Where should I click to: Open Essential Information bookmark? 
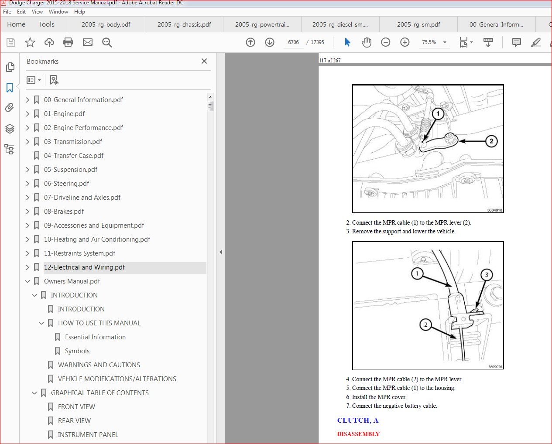95,337
